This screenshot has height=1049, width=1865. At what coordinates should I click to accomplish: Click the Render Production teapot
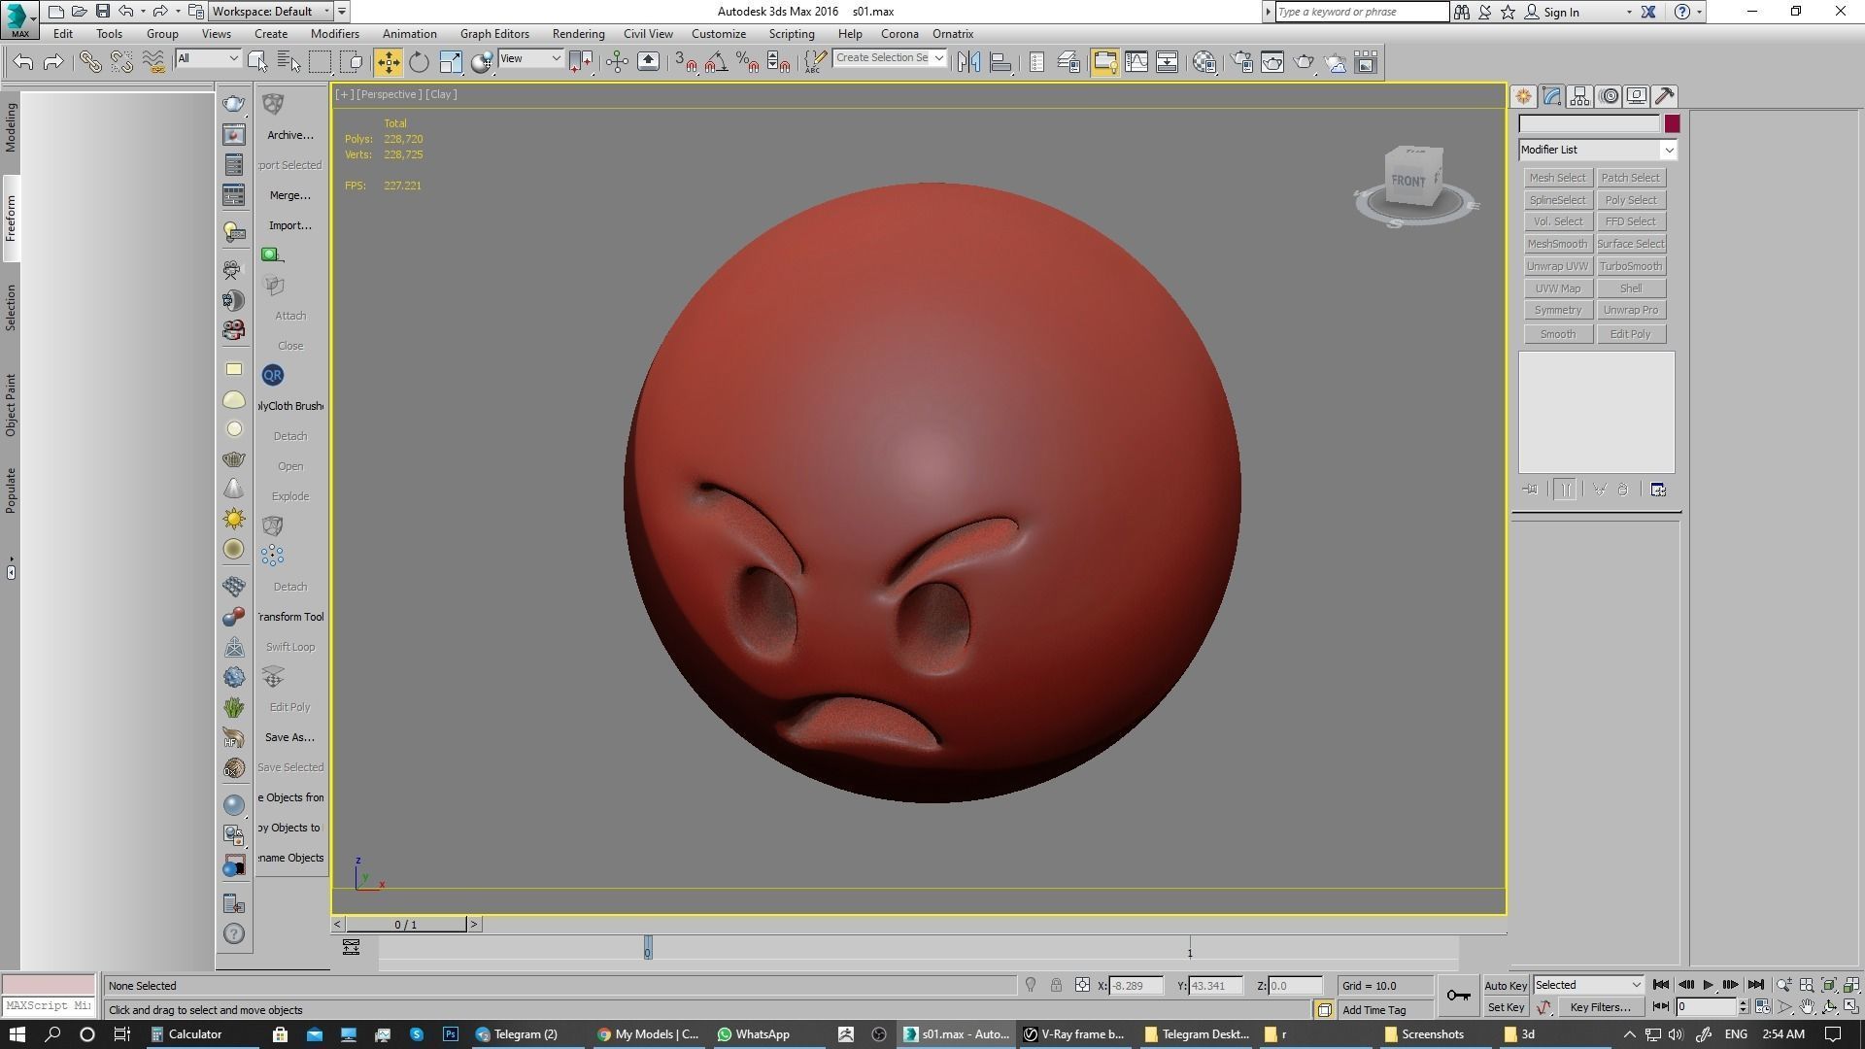coord(1304,62)
